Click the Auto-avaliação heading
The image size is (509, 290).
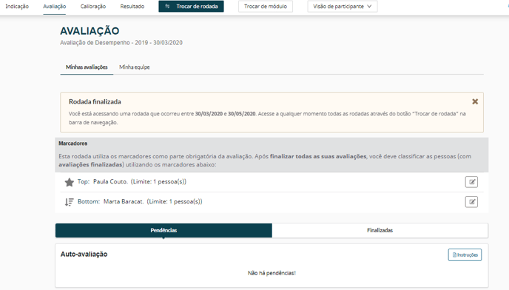click(84, 254)
